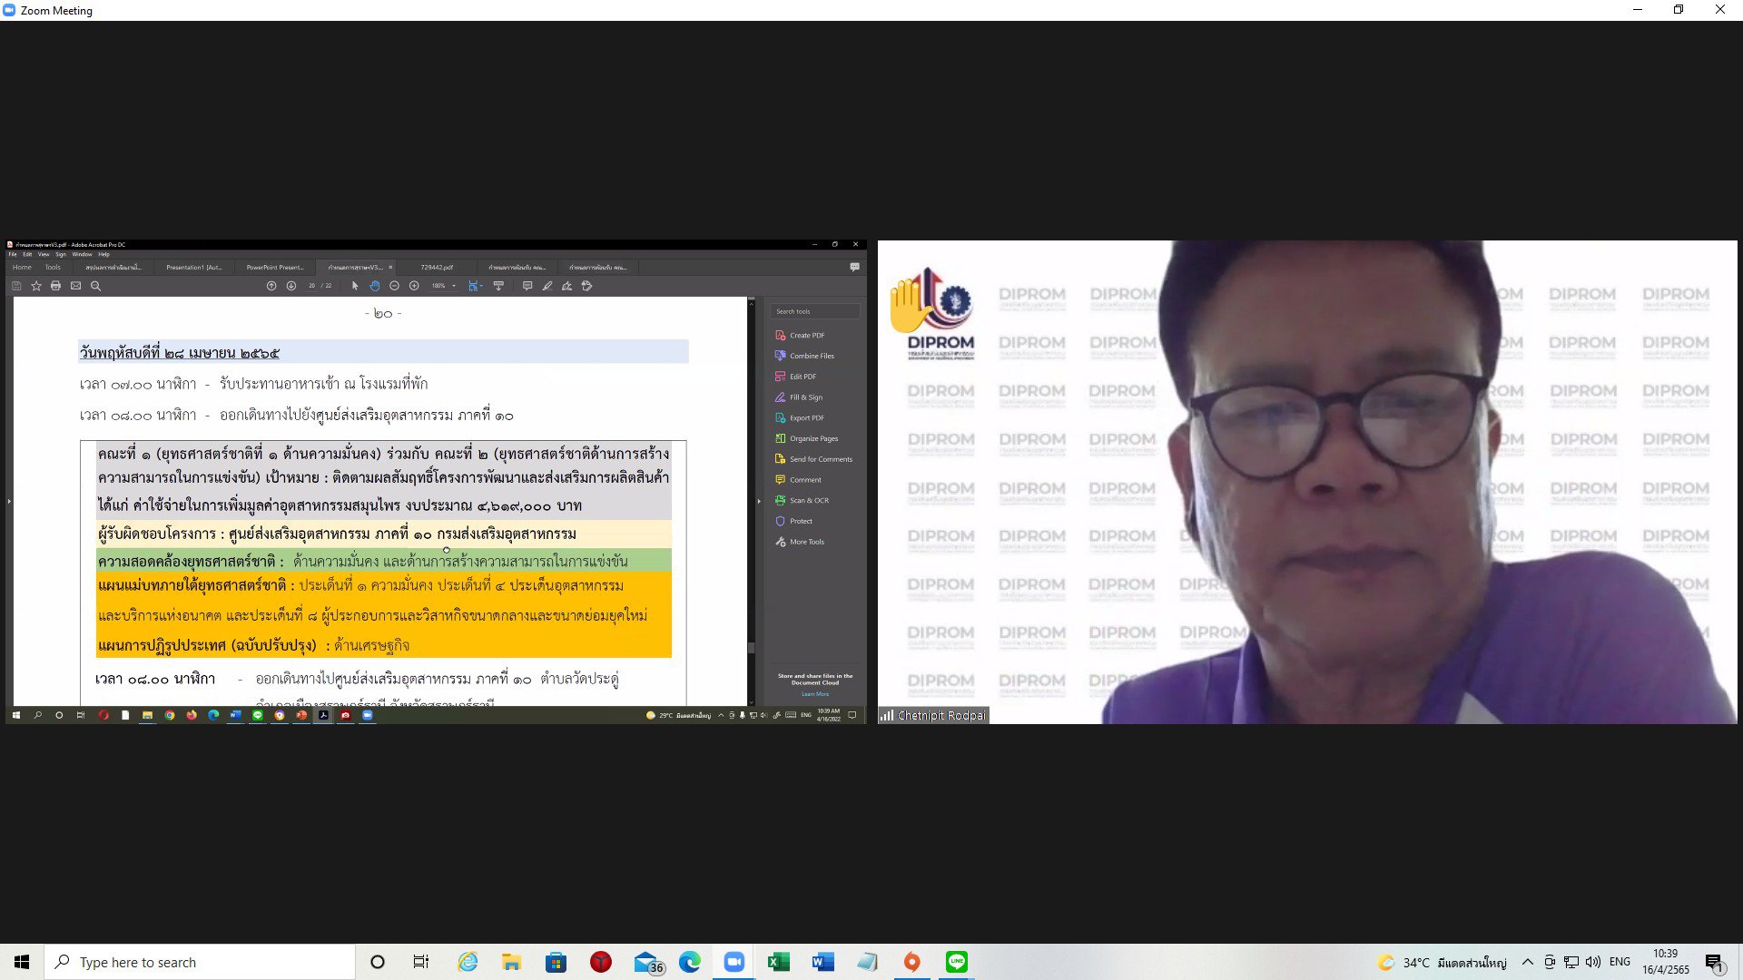Open Excel from taskbar
This screenshot has height=980, width=1743.
click(x=778, y=962)
